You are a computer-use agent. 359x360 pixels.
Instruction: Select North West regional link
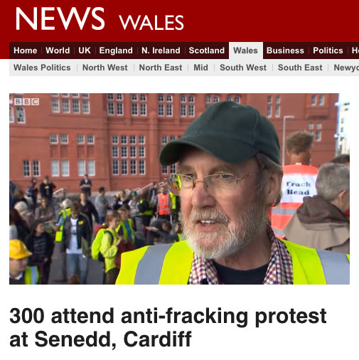point(105,68)
